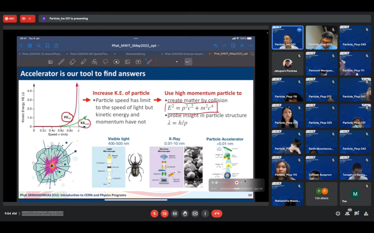Open page thumbnails grid view
Viewport: 374px width, 233px height.
coord(30,46)
